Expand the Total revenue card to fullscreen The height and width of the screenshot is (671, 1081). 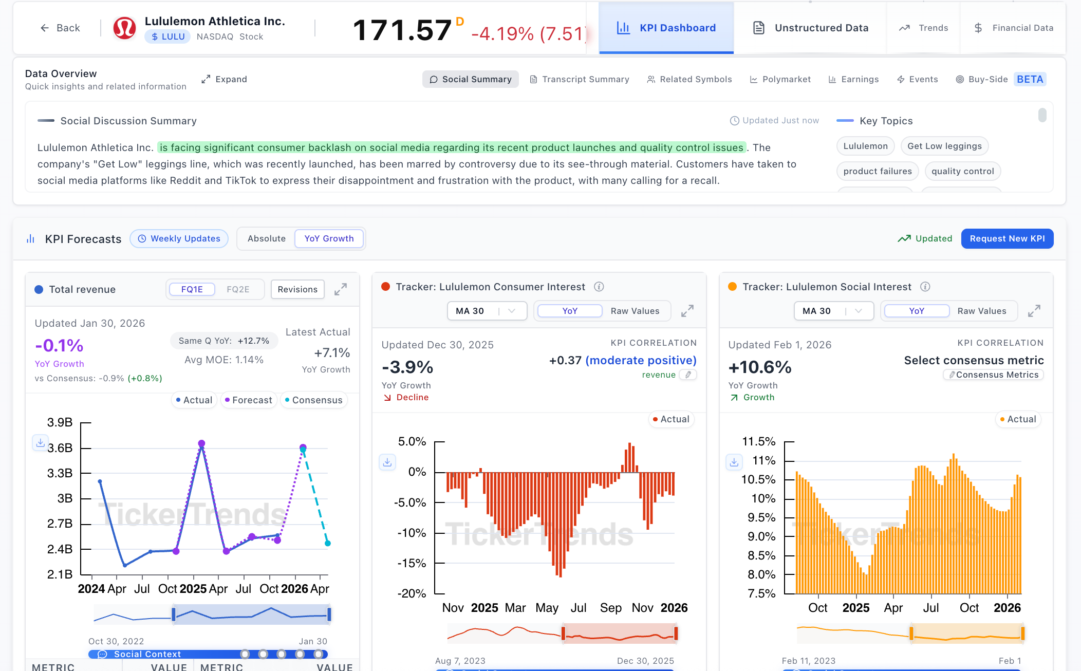(341, 289)
